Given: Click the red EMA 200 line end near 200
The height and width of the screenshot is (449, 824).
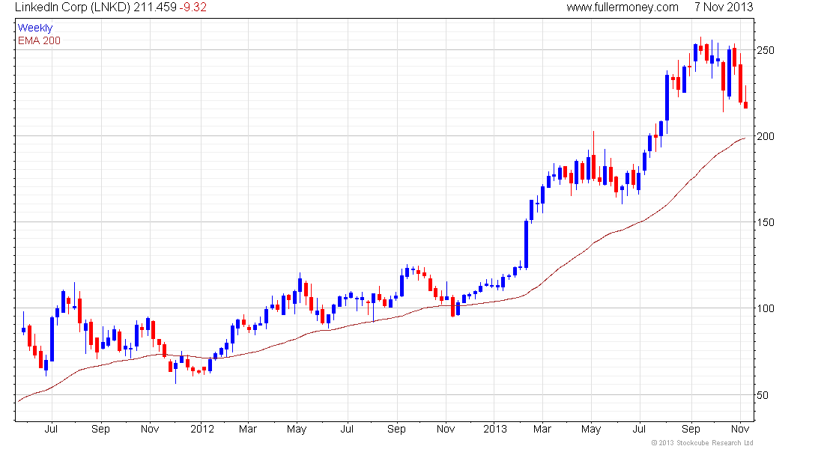Looking at the screenshot, I should point(743,138).
